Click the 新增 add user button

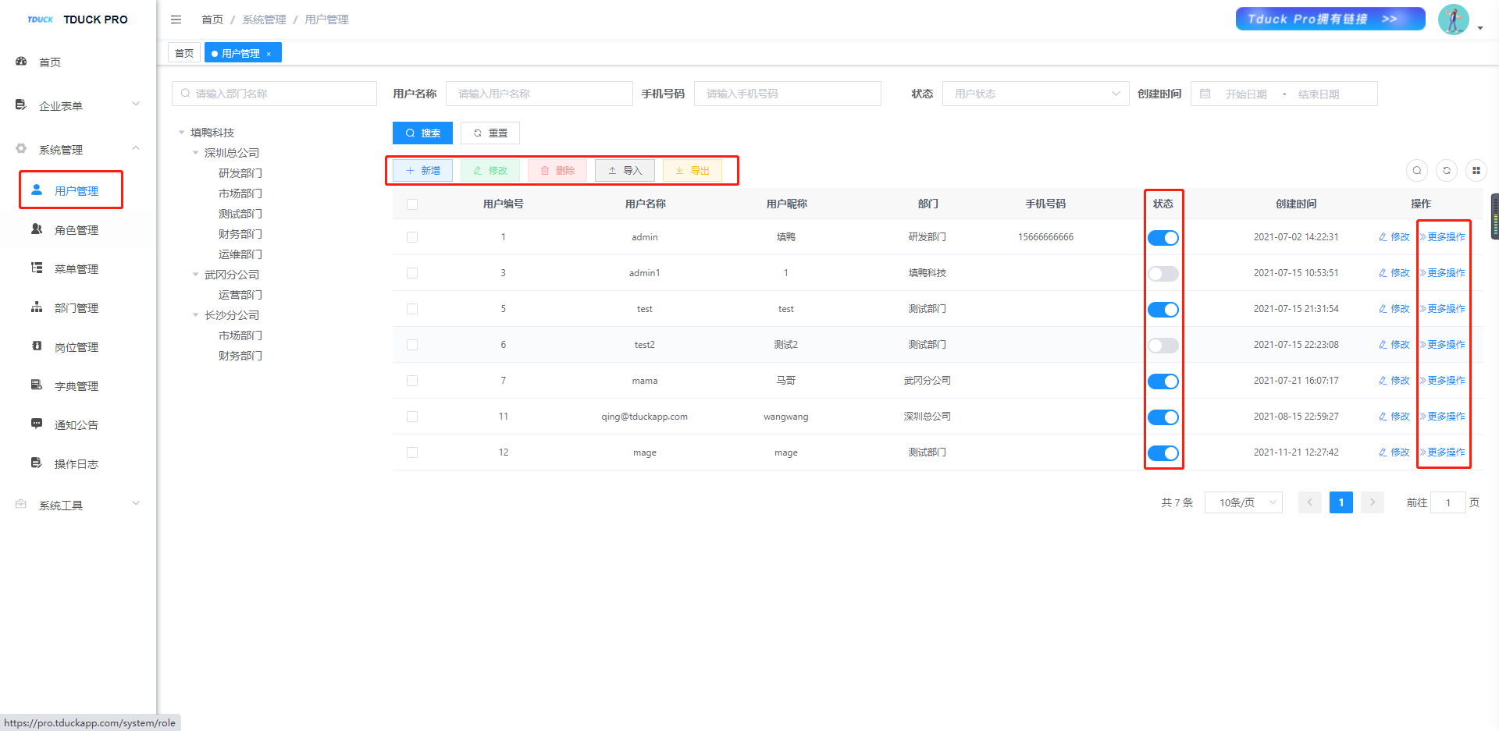(422, 170)
